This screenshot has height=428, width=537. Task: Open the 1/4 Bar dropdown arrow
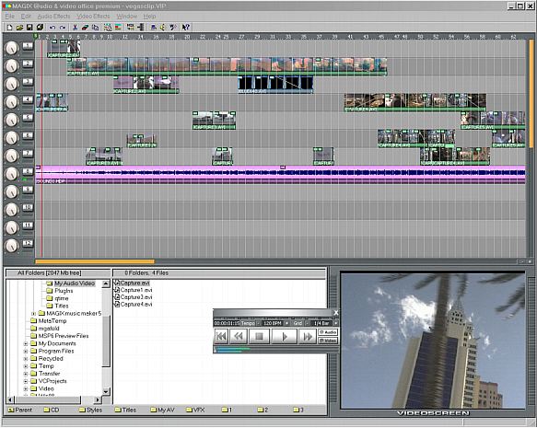pos(336,323)
